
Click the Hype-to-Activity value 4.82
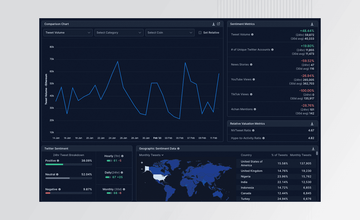311,138
